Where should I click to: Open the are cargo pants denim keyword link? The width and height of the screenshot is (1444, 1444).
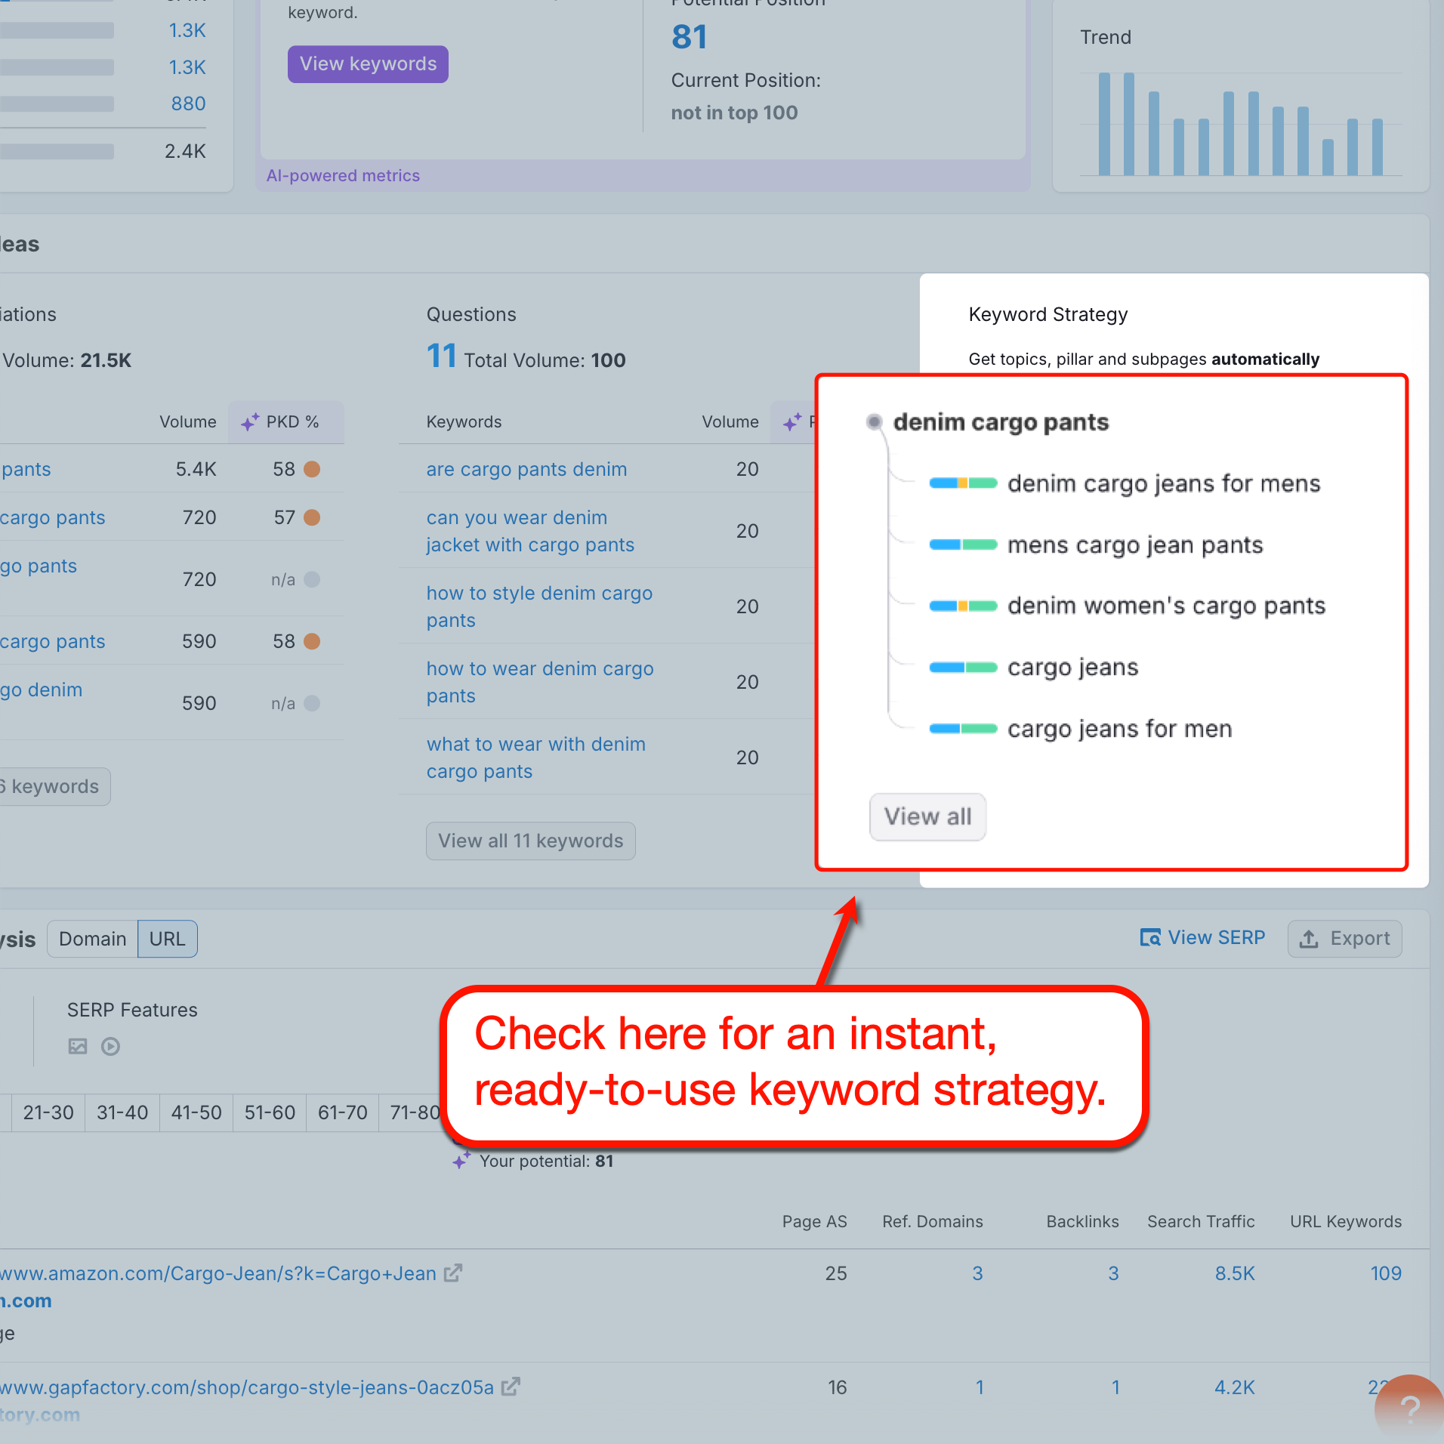pyautogui.click(x=526, y=469)
